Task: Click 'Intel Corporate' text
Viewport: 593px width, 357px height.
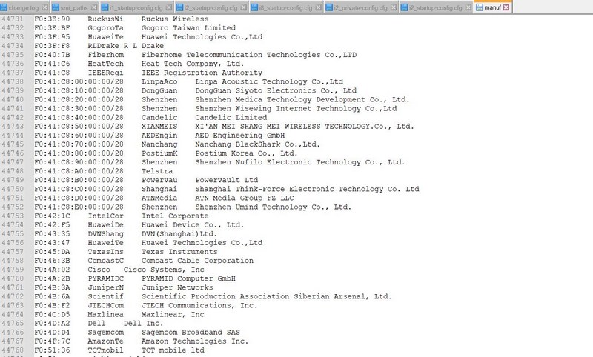Action: [x=175, y=216]
